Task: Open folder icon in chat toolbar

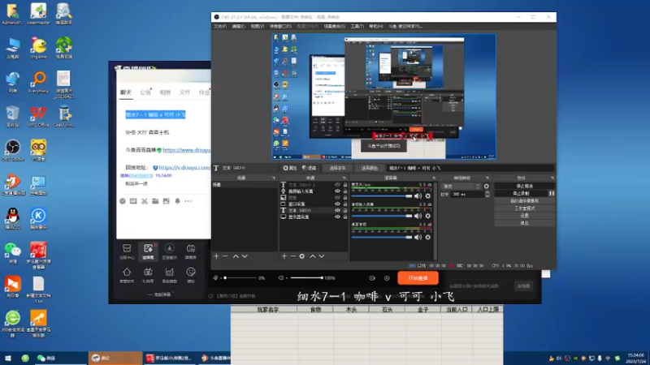Action: click(x=155, y=201)
